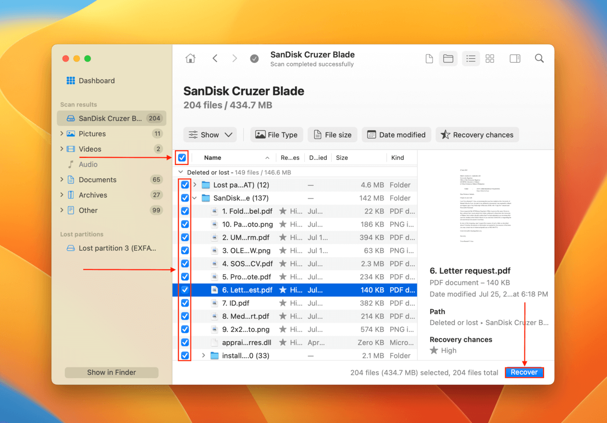Sort by Date modified column header
Image resolution: width=607 pixels, height=423 pixels.
pyautogui.click(x=318, y=158)
